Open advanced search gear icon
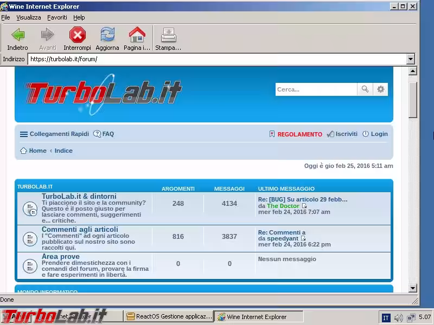This screenshot has width=434, height=325. point(381,89)
